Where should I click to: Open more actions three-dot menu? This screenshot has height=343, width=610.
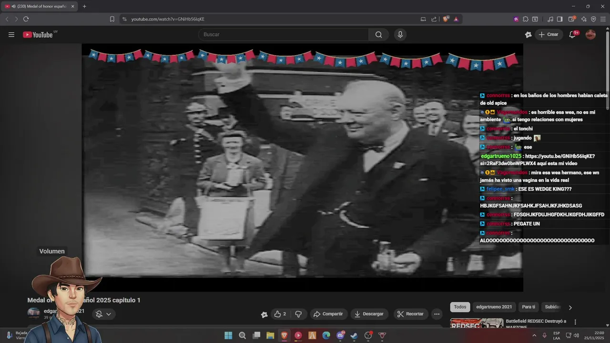[437, 314]
